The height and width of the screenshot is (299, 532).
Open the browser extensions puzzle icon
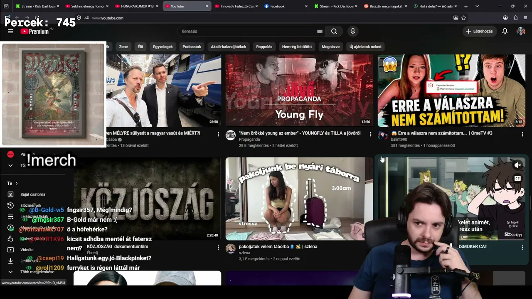pos(515,18)
